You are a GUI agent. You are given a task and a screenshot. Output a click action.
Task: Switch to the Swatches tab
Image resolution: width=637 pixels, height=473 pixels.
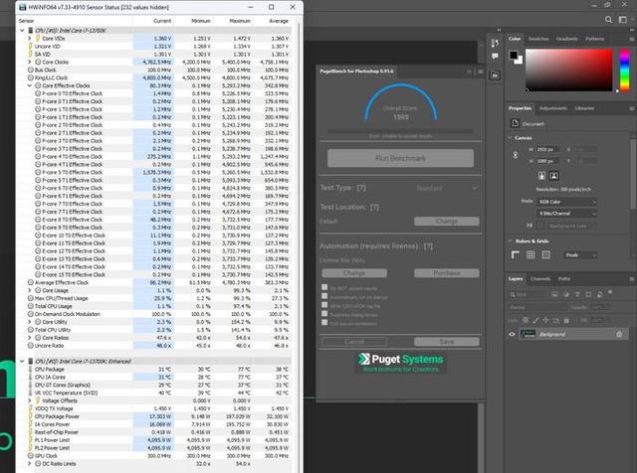point(538,39)
